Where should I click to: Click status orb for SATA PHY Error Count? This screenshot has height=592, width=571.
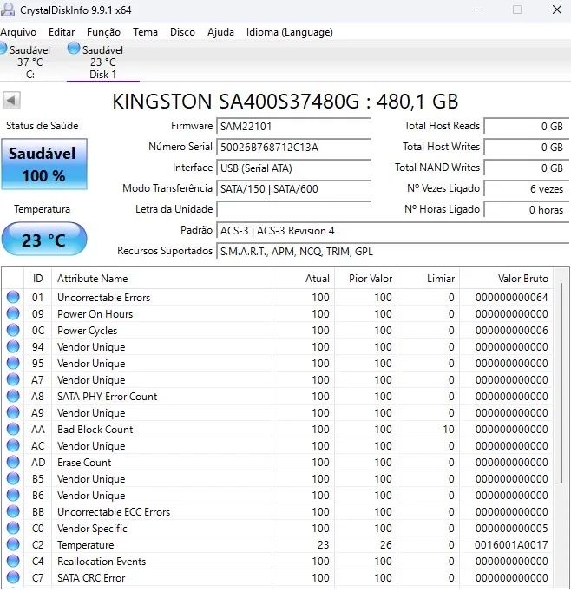tap(13, 396)
